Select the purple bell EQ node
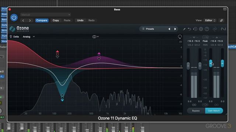 tap(99, 56)
